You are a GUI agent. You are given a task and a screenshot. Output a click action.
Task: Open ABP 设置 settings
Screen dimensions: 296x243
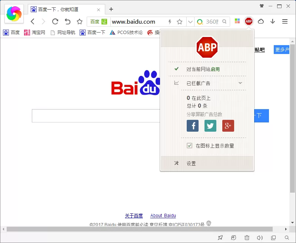[x=207, y=163]
